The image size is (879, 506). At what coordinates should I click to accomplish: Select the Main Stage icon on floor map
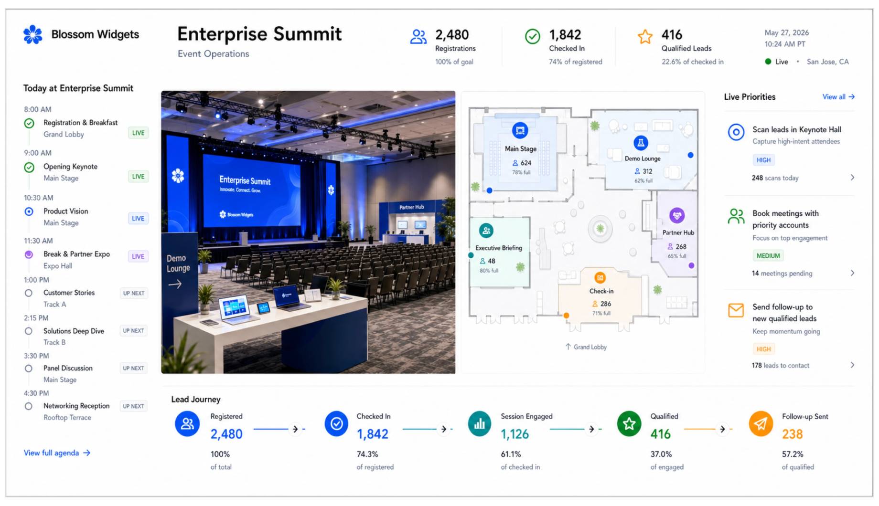[520, 130]
